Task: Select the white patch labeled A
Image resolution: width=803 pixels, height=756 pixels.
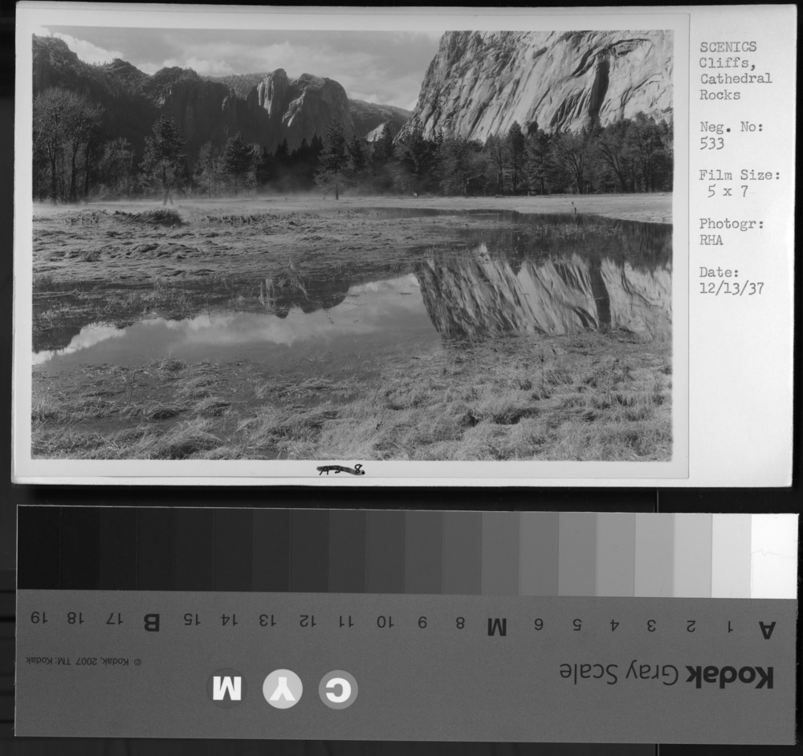Action: (x=773, y=555)
